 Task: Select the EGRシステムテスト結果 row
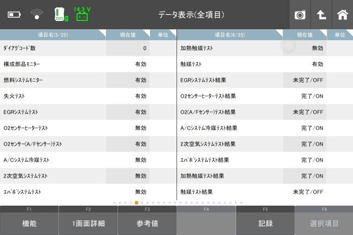click(x=265, y=80)
